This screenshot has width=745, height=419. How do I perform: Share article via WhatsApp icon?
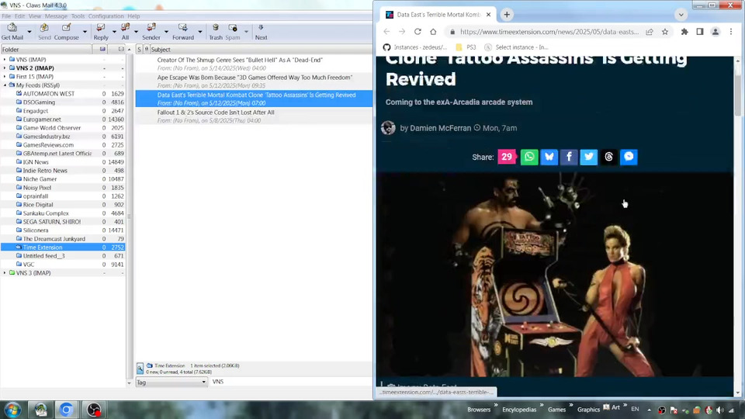coord(529,157)
